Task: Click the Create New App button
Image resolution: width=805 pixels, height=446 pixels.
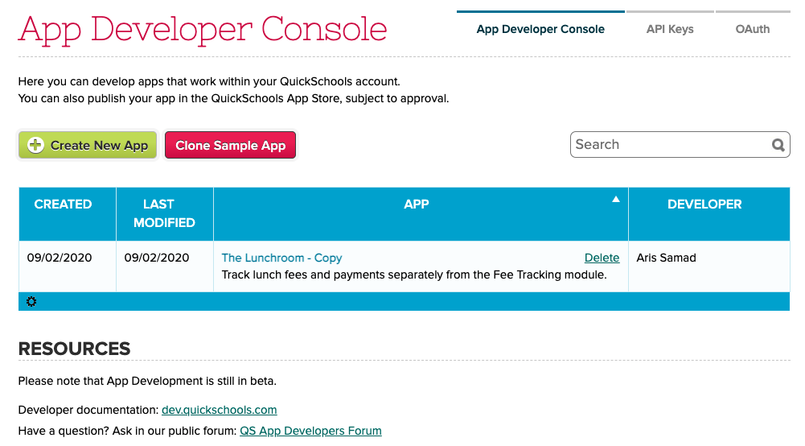Action: [x=88, y=145]
